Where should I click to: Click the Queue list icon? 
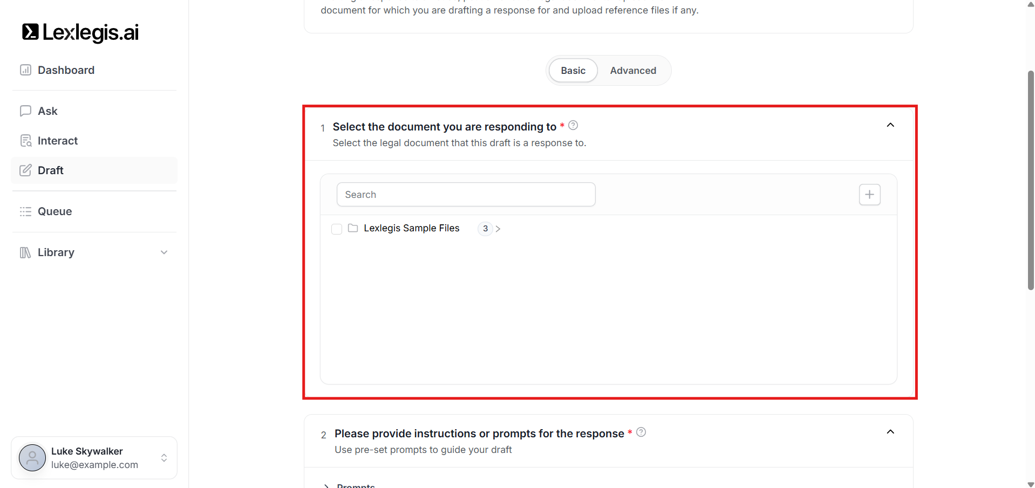[25, 211]
